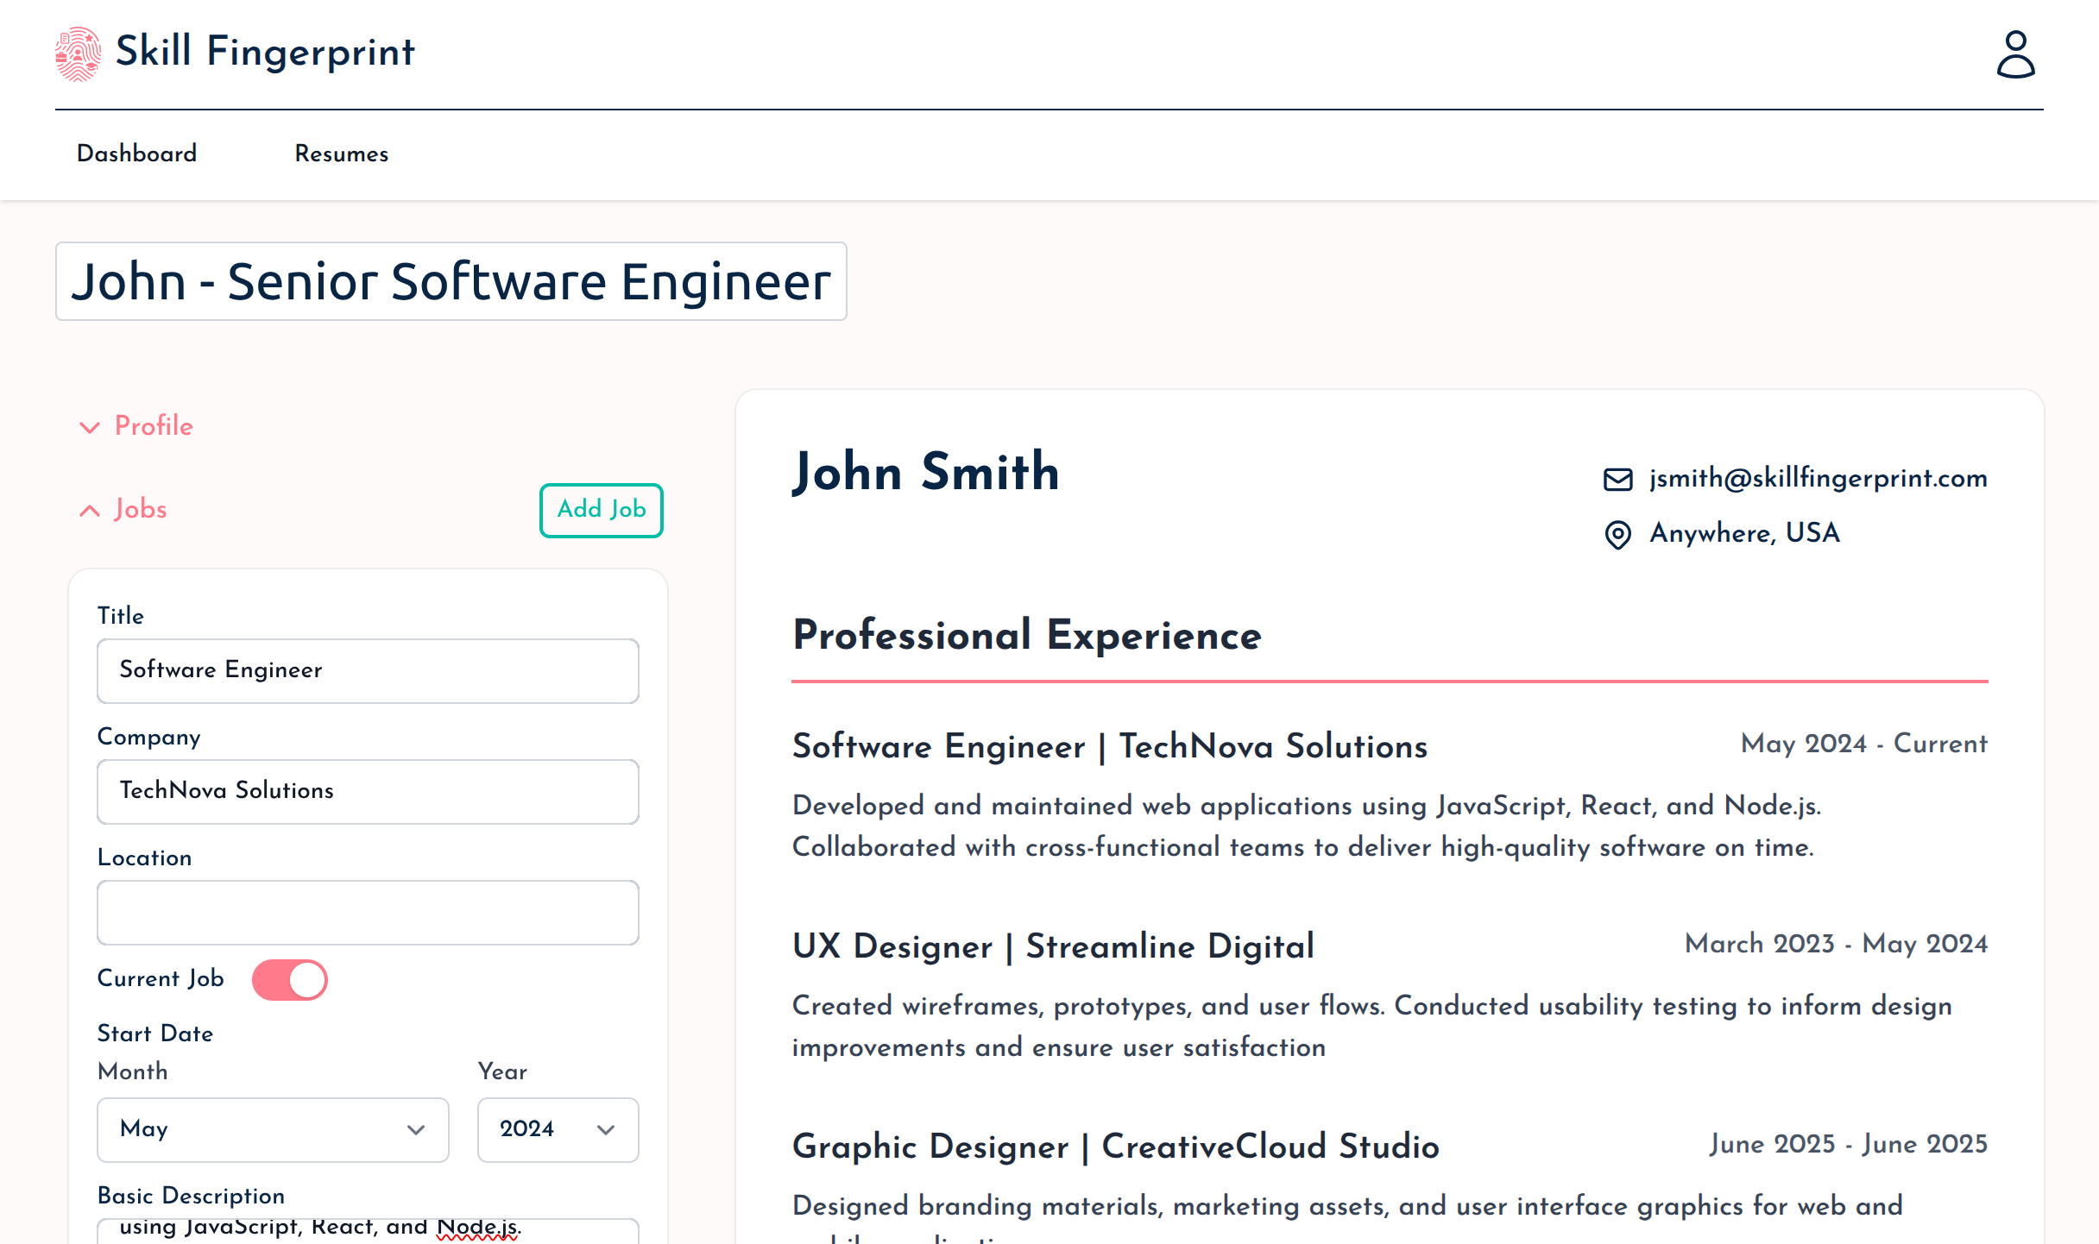
Task: Click the location pin icon
Action: [x=1617, y=534]
